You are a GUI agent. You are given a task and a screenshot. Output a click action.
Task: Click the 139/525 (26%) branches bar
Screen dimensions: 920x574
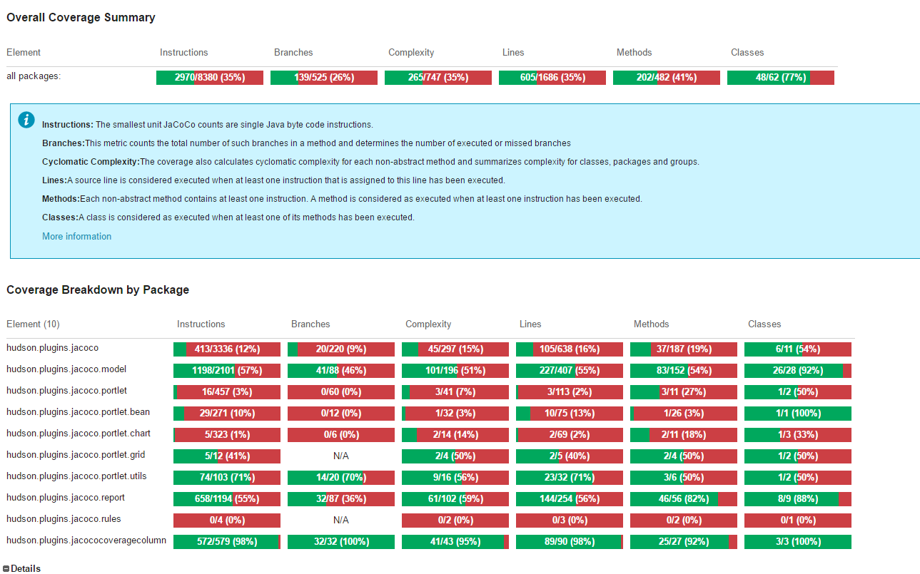click(x=324, y=78)
